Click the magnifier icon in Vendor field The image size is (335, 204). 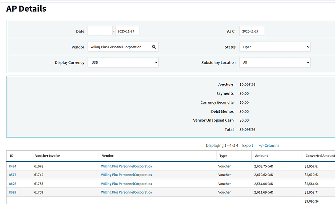coord(154,47)
